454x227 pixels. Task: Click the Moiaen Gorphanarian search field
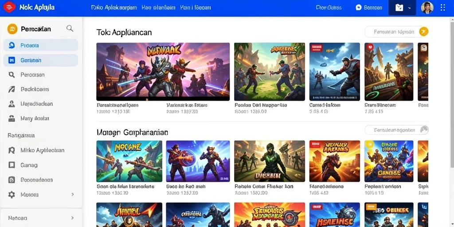pos(396,130)
